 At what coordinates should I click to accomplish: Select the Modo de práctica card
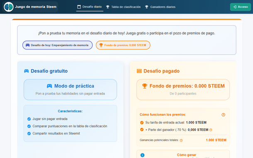(x=70, y=89)
